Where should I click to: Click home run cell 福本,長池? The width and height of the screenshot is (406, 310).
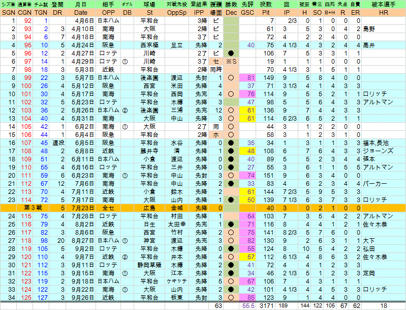click(x=376, y=143)
